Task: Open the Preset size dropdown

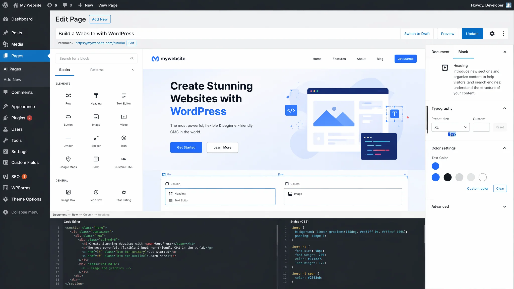Action: 451,127
